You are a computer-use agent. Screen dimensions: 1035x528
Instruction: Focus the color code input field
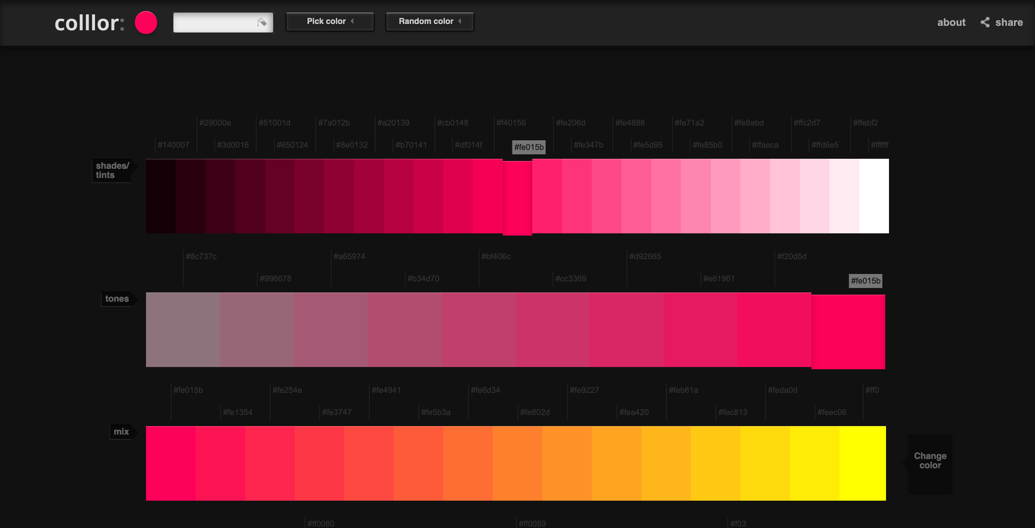(223, 23)
